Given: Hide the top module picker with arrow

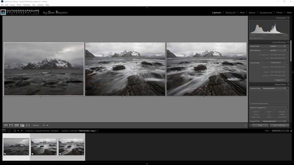Looking at the screenshot, I should [x=147, y=8].
